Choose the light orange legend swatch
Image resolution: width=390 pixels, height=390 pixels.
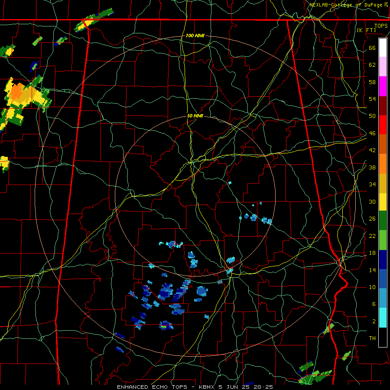click(383, 164)
